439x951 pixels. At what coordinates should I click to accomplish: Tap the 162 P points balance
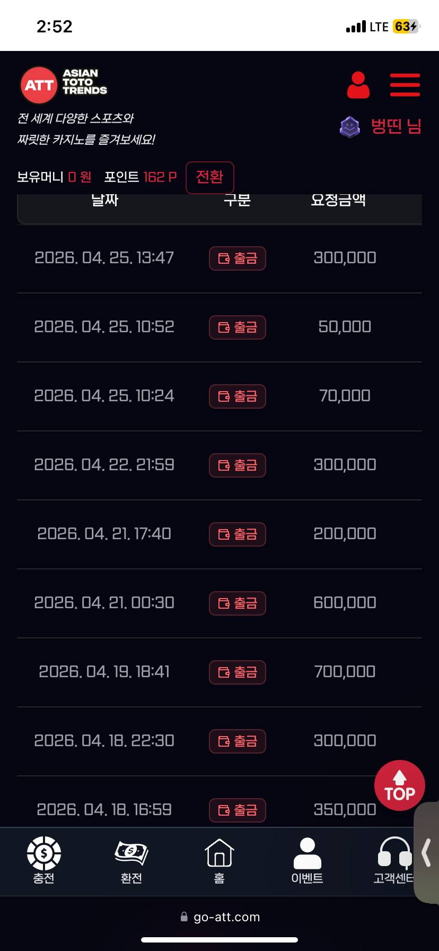[x=160, y=177]
